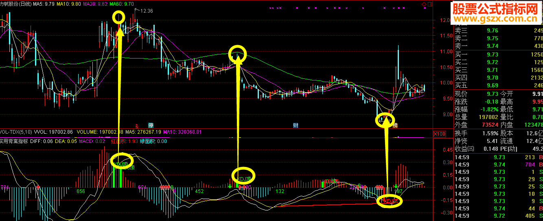Click the 外盘 value 73524
543x221 pixels.
point(489,125)
